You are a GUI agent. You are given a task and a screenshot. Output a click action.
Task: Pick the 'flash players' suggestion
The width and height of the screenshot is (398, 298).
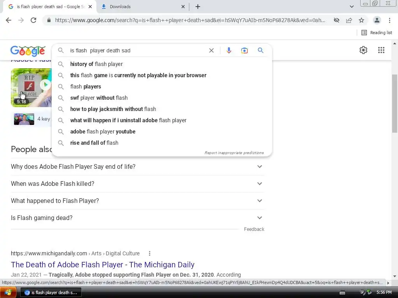pos(161,87)
